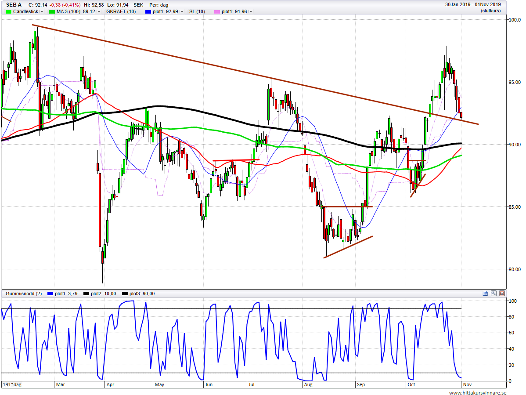The height and width of the screenshot is (395, 526).
Task: Click the Jul month marker
Action: click(x=251, y=384)
